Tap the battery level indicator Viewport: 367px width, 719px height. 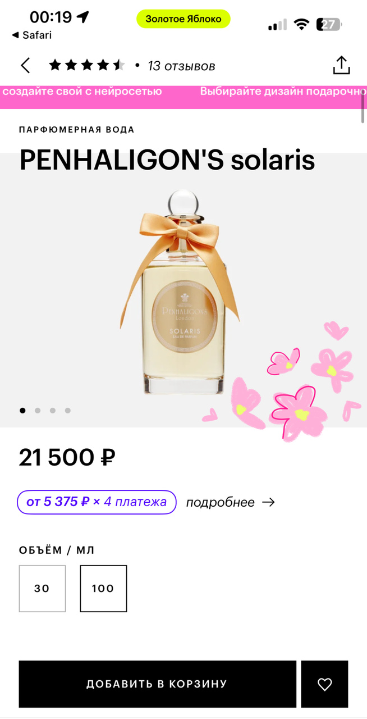point(329,24)
